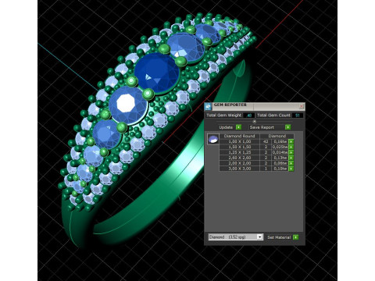The height and width of the screenshot is (281, 375).
Task: Select the 1,25 X 1,25 size cell
Action: tap(239, 153)
